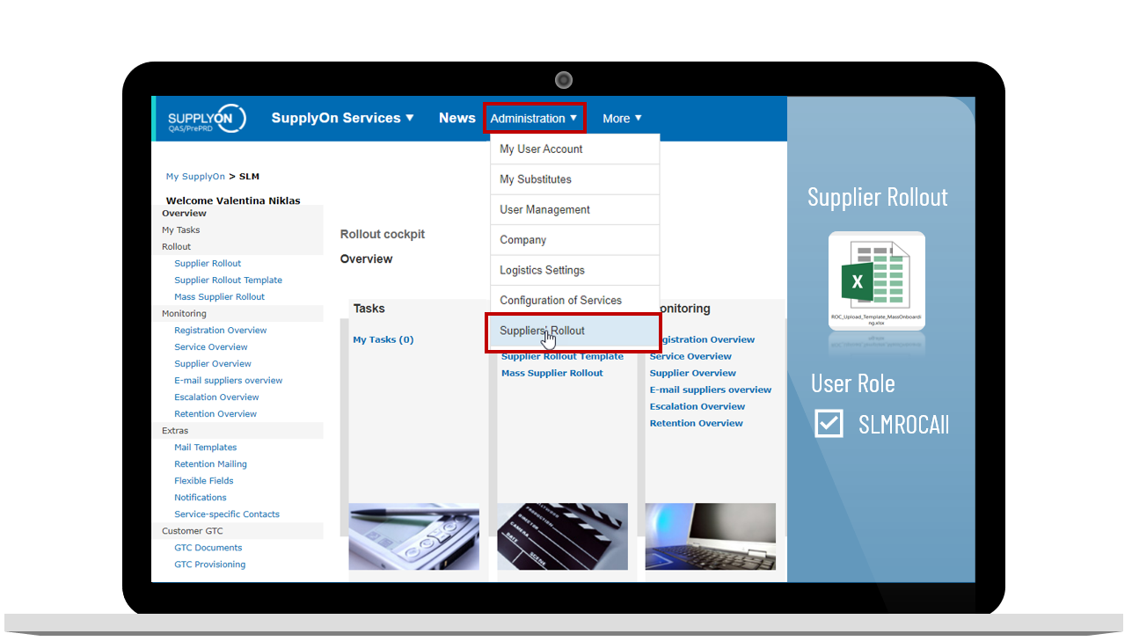The height and width of the screenshot is (641, 1132).
Task: Click the Welcome Valentina Niklas text
Action: [233, 201]
